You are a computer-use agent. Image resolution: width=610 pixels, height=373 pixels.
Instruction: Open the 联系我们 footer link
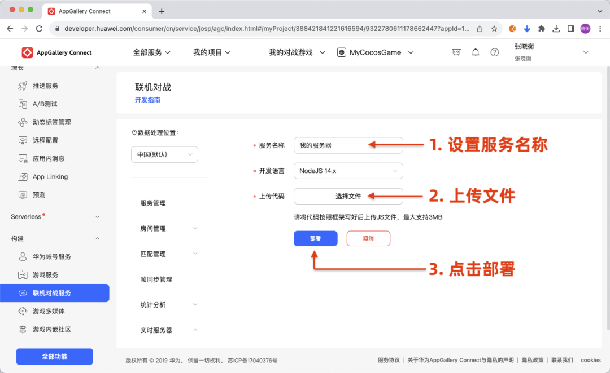(x=562, y=360)
